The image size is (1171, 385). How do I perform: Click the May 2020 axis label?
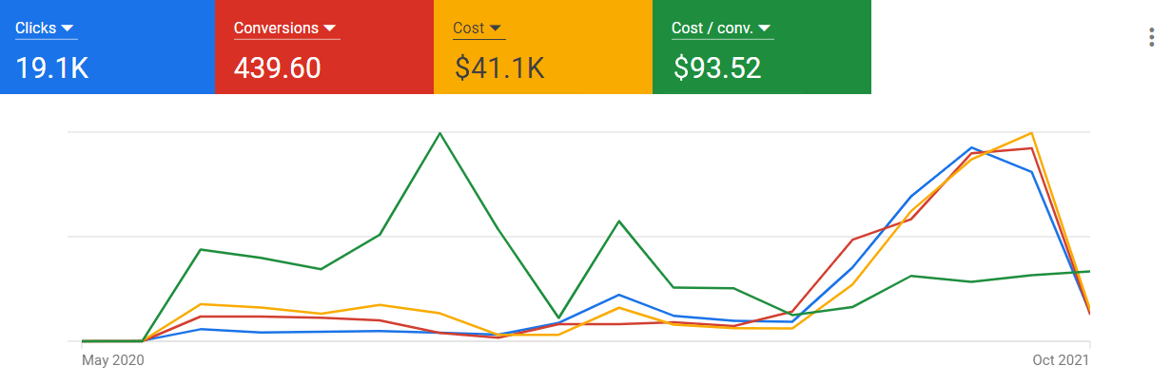113,360
